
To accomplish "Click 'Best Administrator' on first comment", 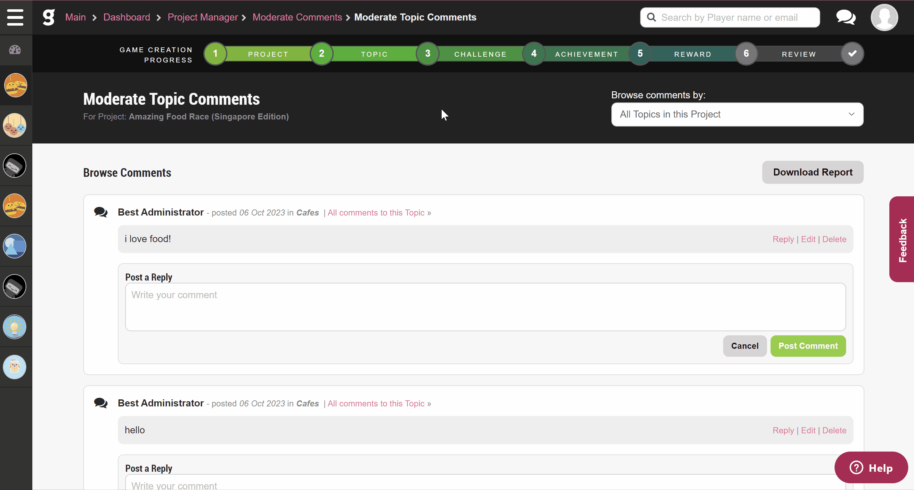I will (161, 212).
